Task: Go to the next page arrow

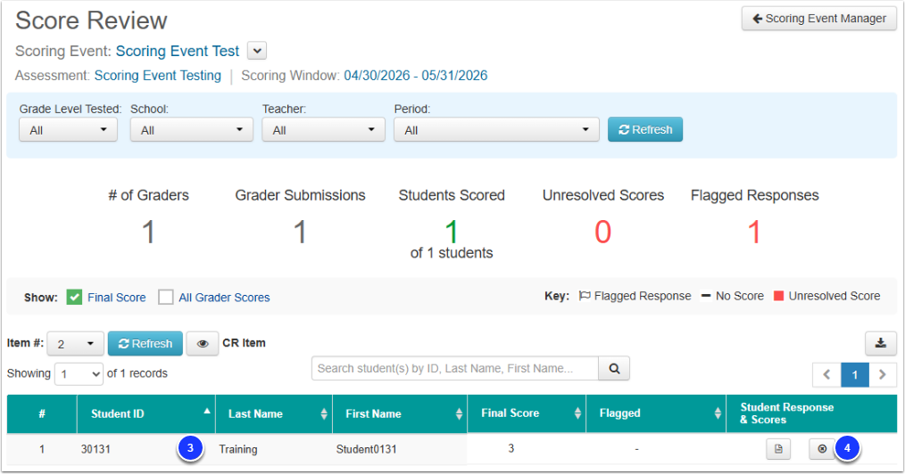Action: 883,375
